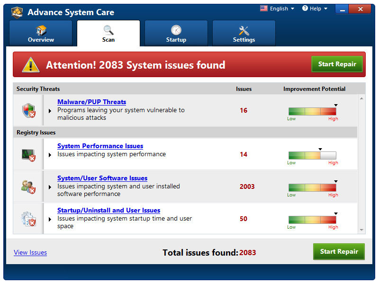The height and width of the screenshot is (284, 379).
Task: Click the Settings wrench and screwdriver icon
Action: click(x=244, y=30)
